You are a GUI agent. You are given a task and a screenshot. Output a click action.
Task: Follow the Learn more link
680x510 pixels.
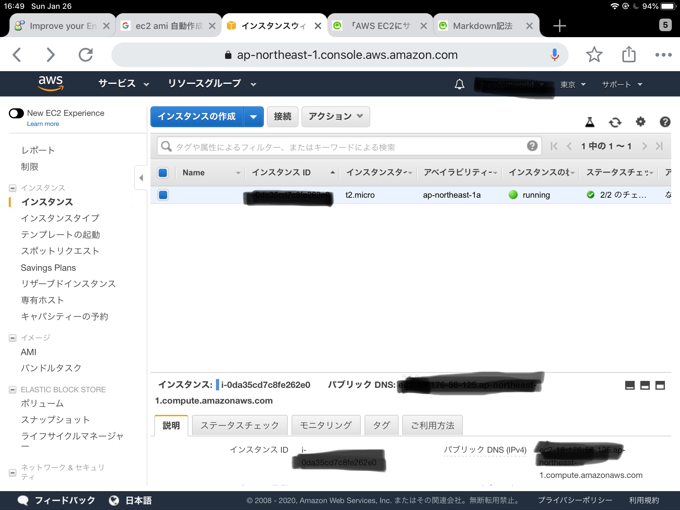[43, 124]
